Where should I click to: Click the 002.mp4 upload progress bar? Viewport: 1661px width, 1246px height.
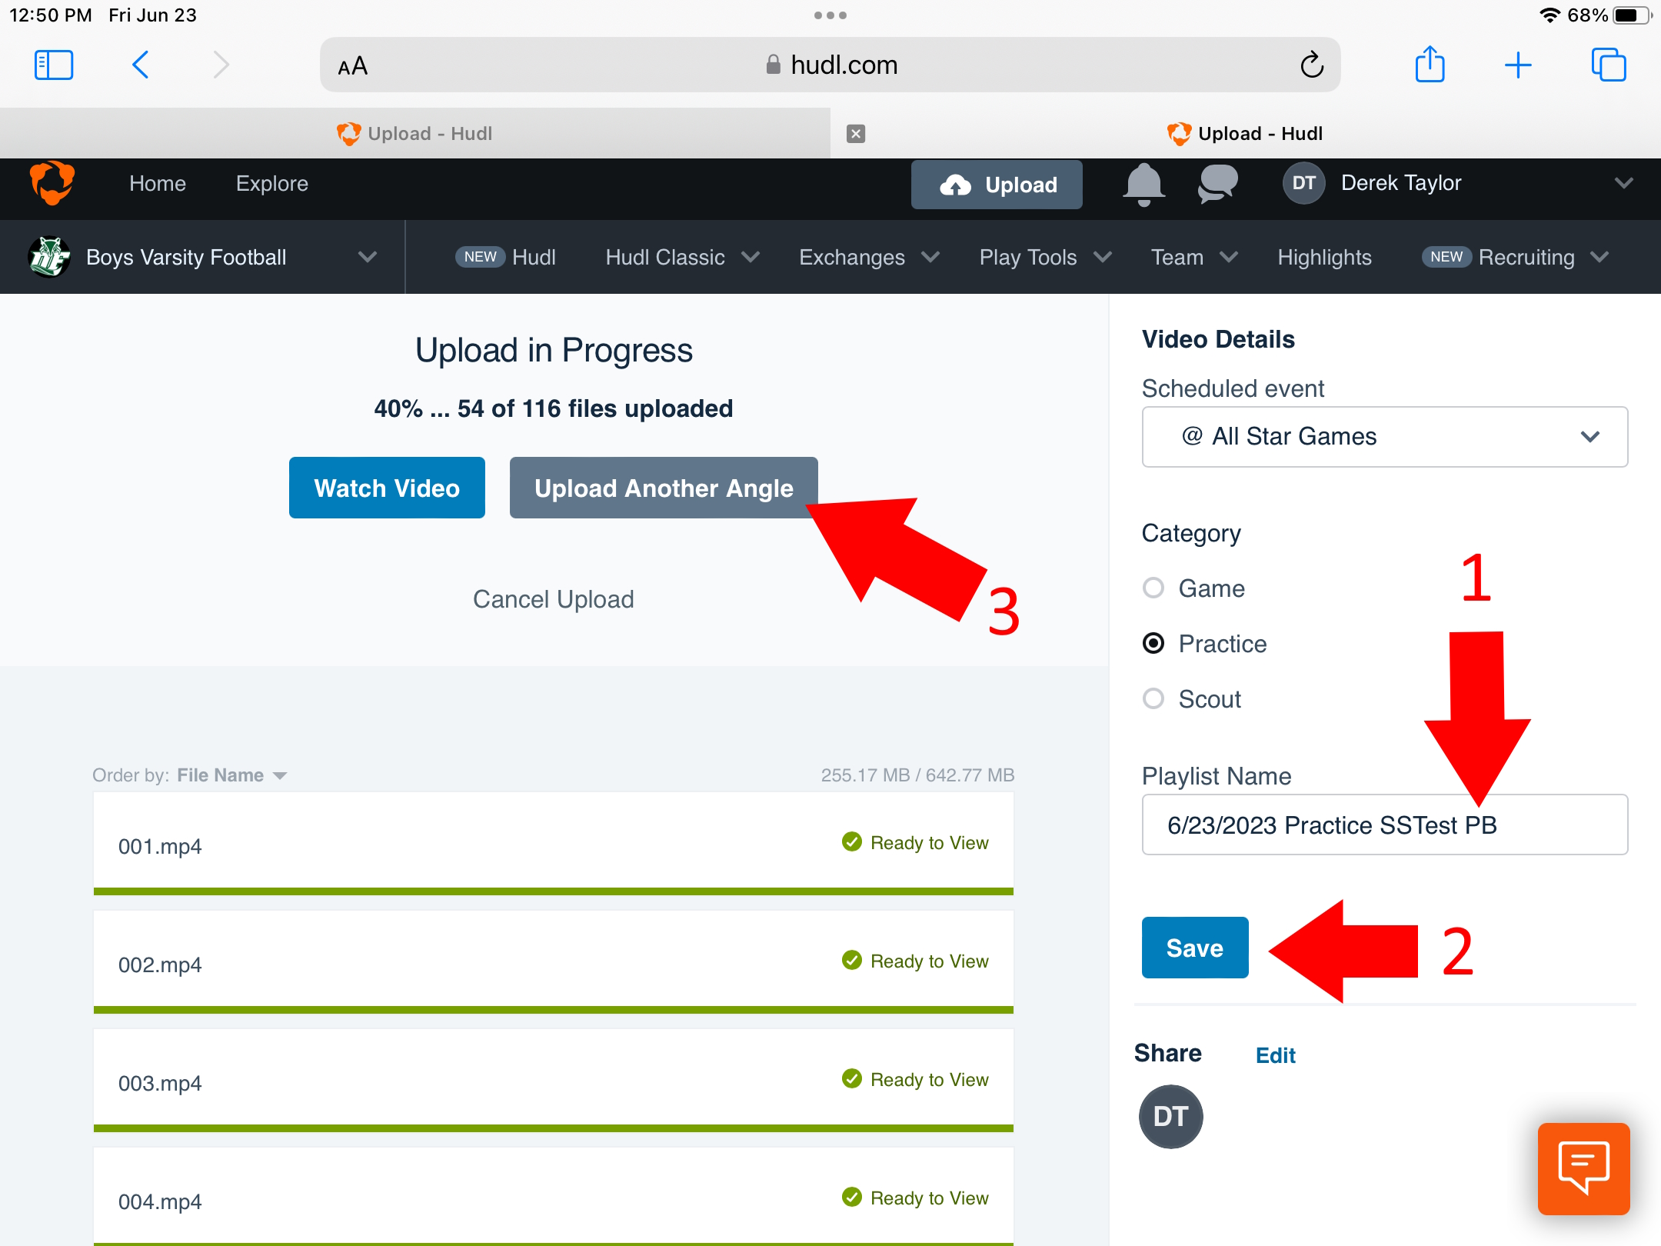coord(554,1010)
